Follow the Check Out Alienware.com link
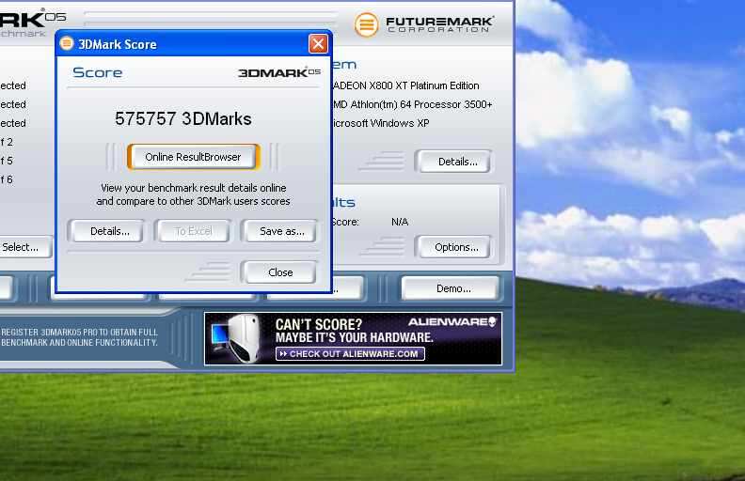 pyautogui.click(x=350, y=354)
